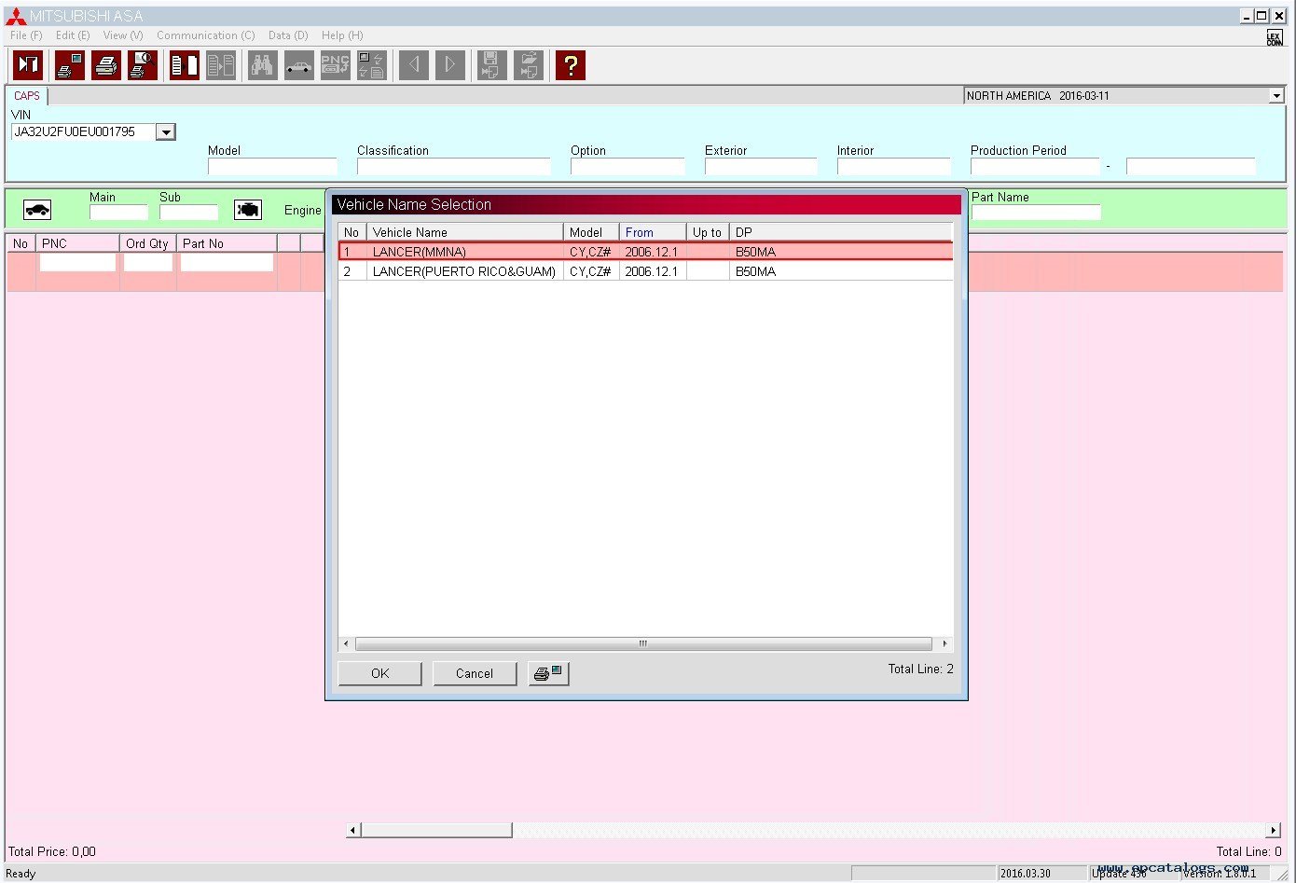Focus the Production Period start field
This screenshot has height=883, width=1296.
tap(1035, 167)
